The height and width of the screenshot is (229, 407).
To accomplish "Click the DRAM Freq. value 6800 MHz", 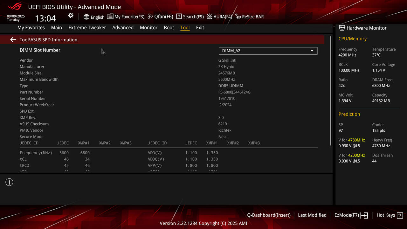I will (381, 86).
